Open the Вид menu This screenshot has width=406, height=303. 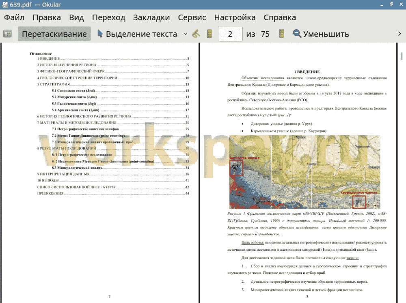[76, 17]
